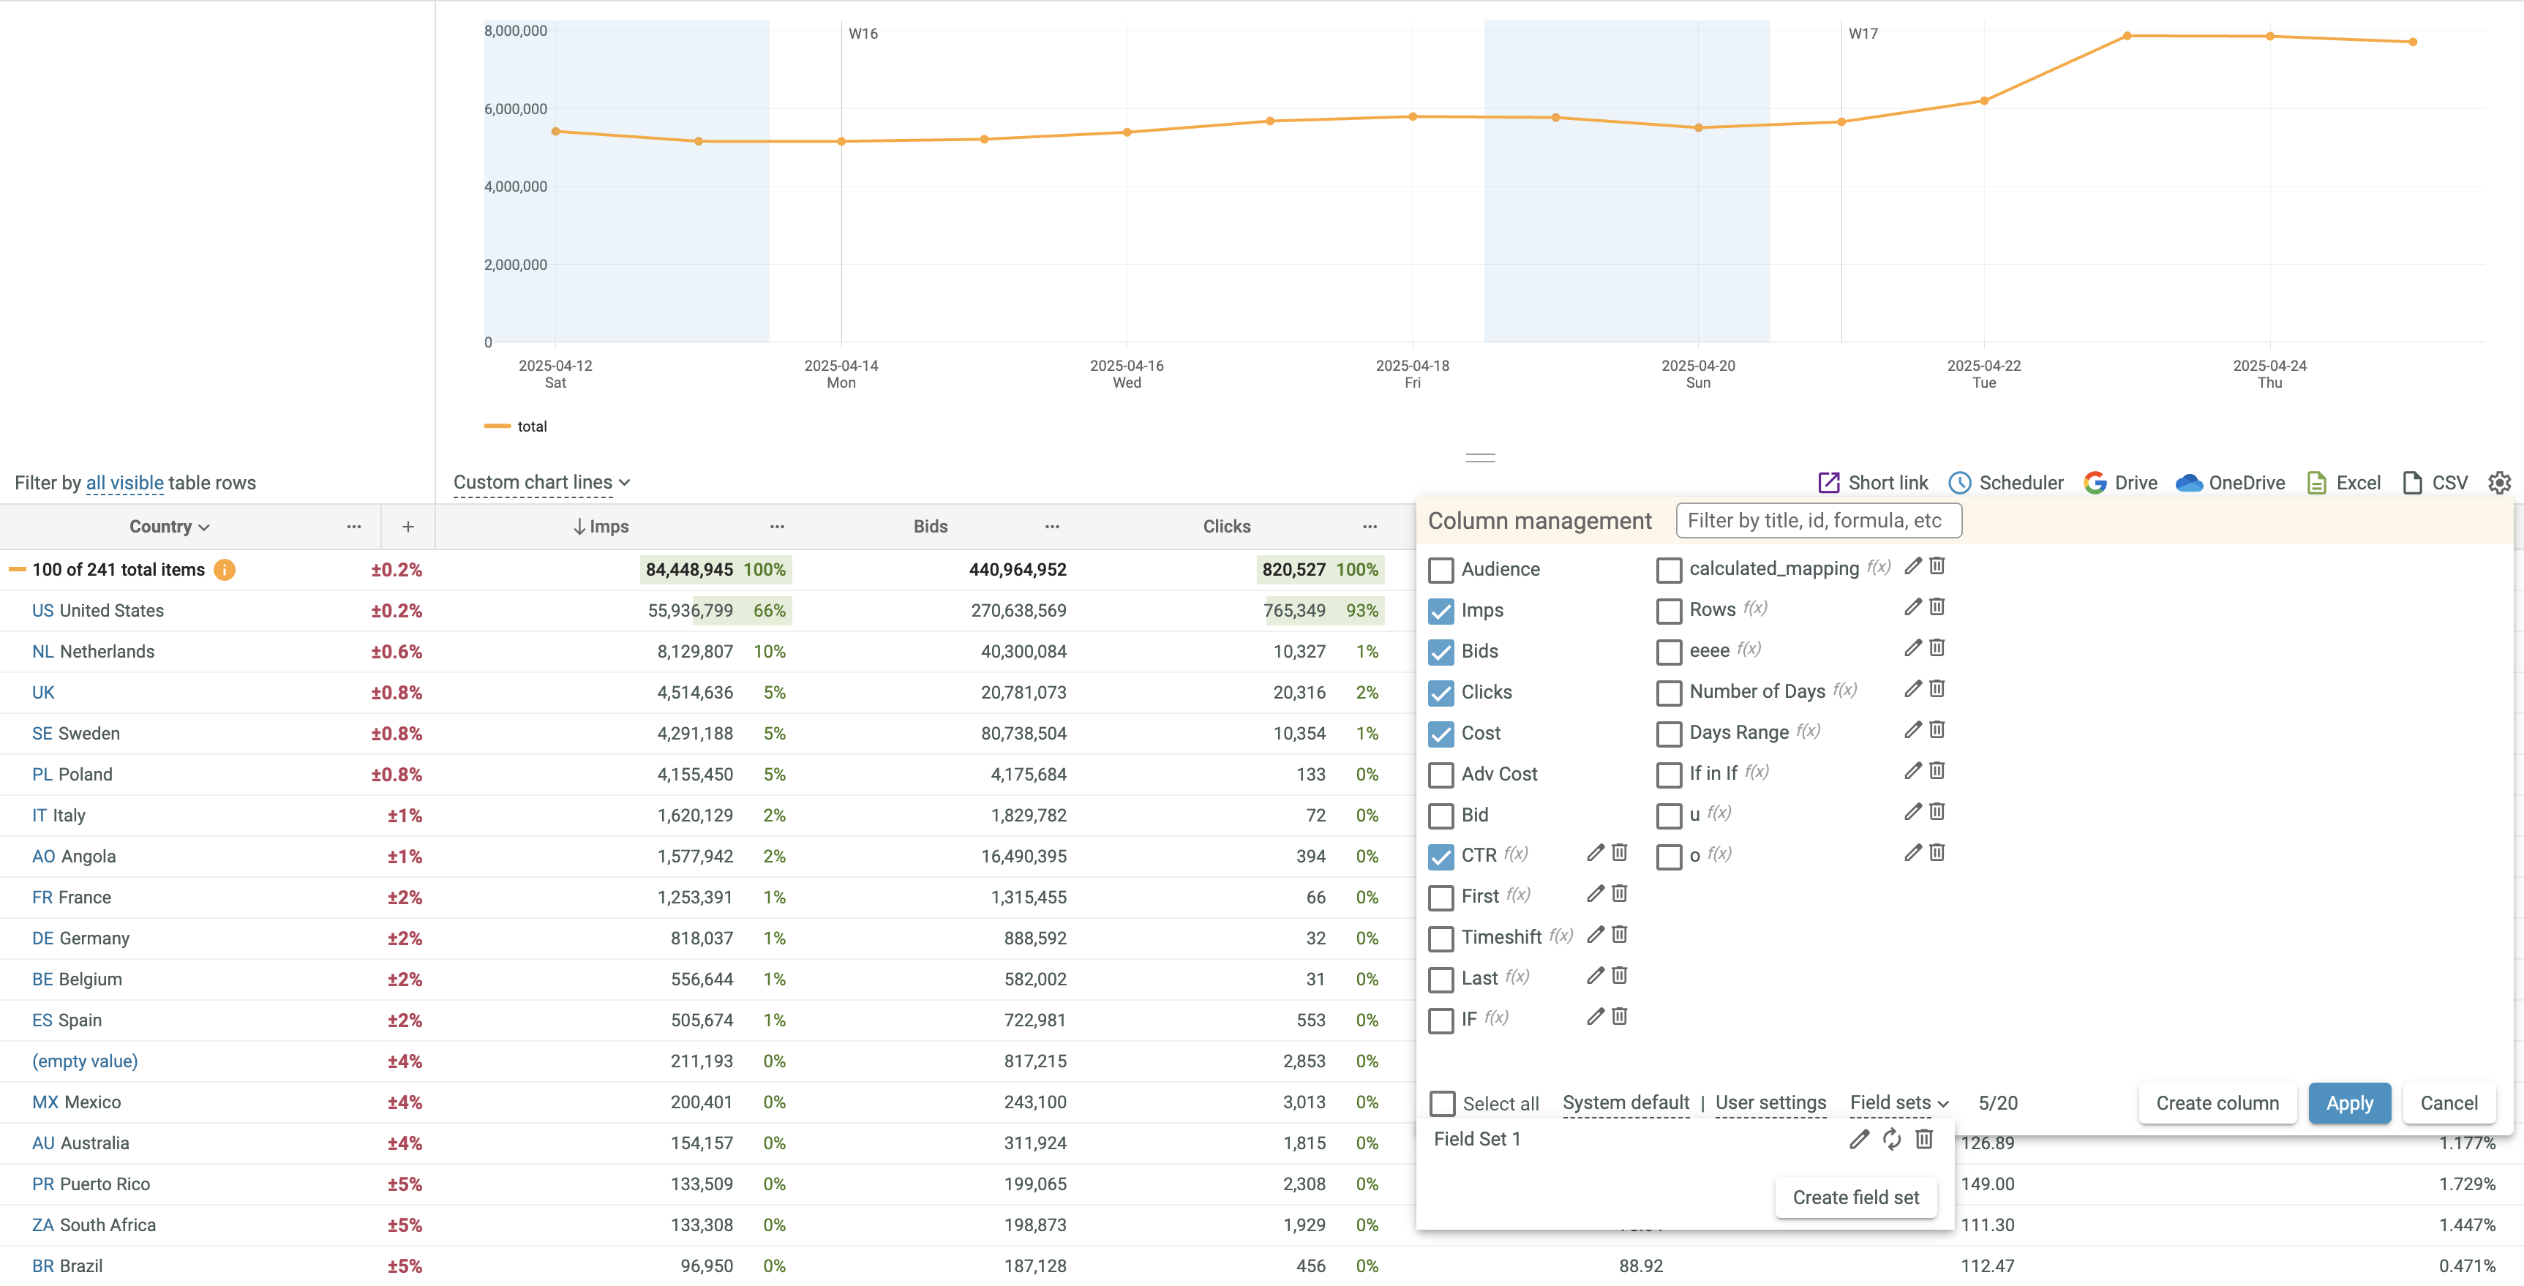2524x1286 pixels.
Task: Click the all visible link
Action: click(124, 483)
